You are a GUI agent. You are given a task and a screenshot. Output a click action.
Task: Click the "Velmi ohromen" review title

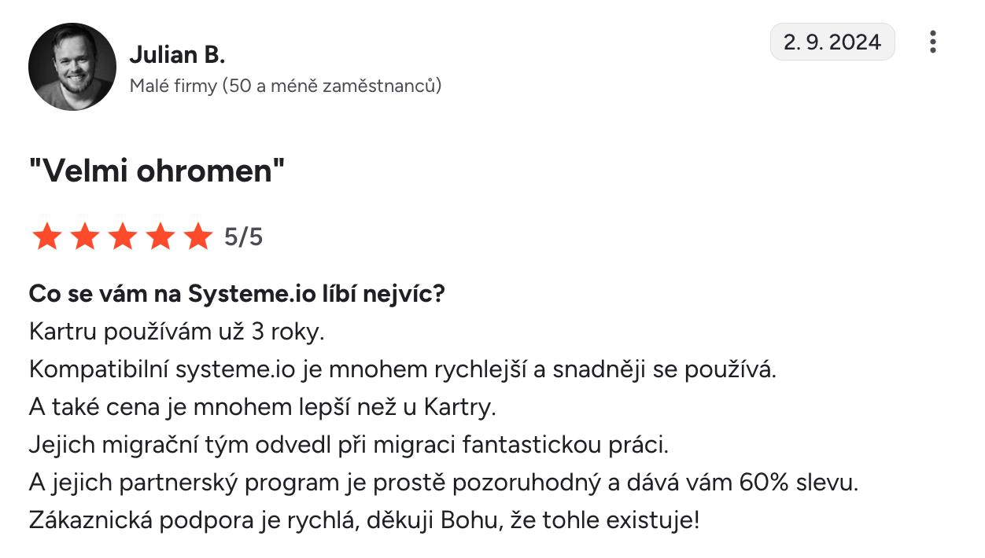pyautogui.click(x=157, y=171)
